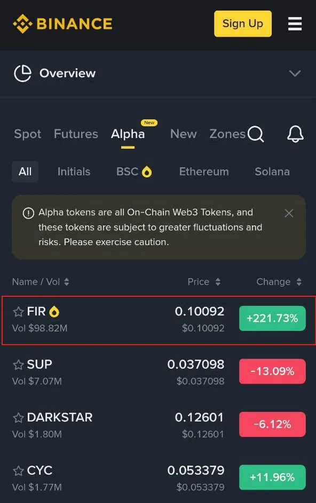Screen dimensions: 316x503
Task: Click the Overview pie chart icon
Action: [x=23, y=73]
